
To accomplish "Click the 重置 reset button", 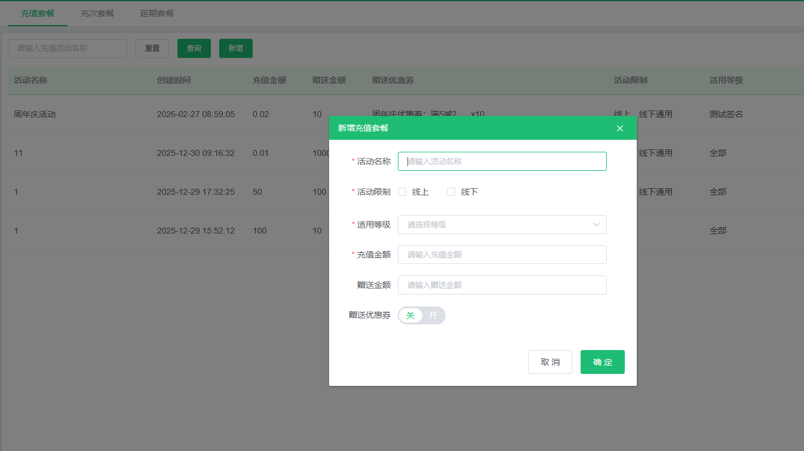I will pos(152,48).
